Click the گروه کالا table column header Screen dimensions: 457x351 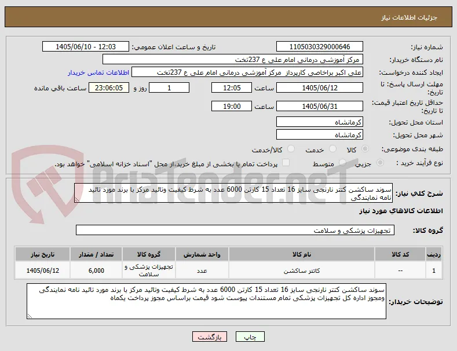tap(149, 254)
